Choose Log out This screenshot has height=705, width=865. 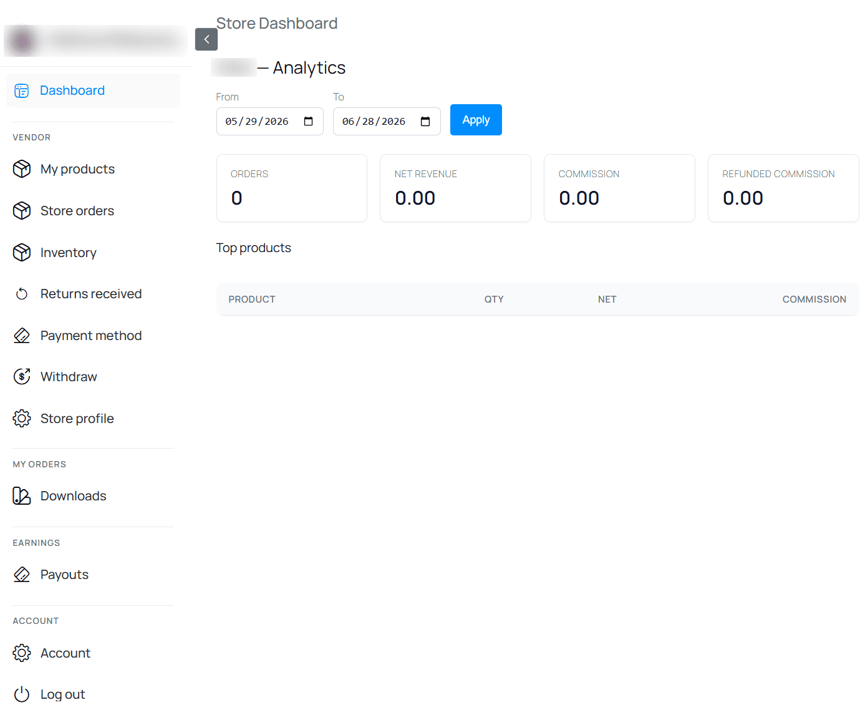click(62, 694)
